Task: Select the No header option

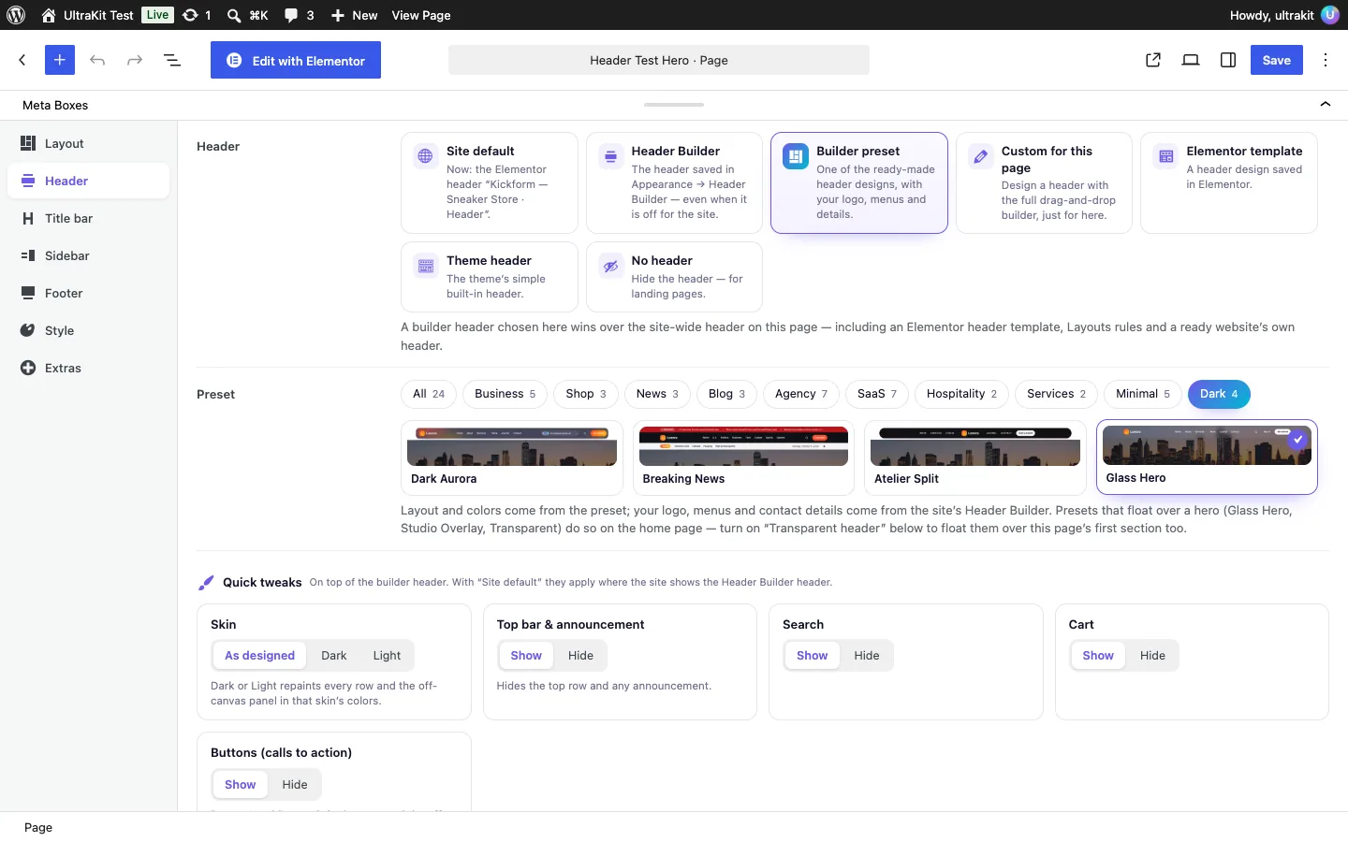Action: tap(674, 277)
